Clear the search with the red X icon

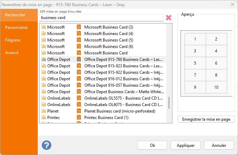[169, 18]
